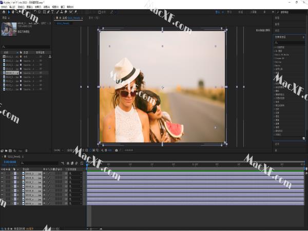Image resolution: width=308 pixels, height=231 pixels.
Task: Click the Home icon in the toolbar
Action: point(3,12)
